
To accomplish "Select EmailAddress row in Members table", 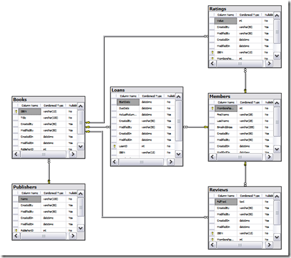I will tap(241, 127).
